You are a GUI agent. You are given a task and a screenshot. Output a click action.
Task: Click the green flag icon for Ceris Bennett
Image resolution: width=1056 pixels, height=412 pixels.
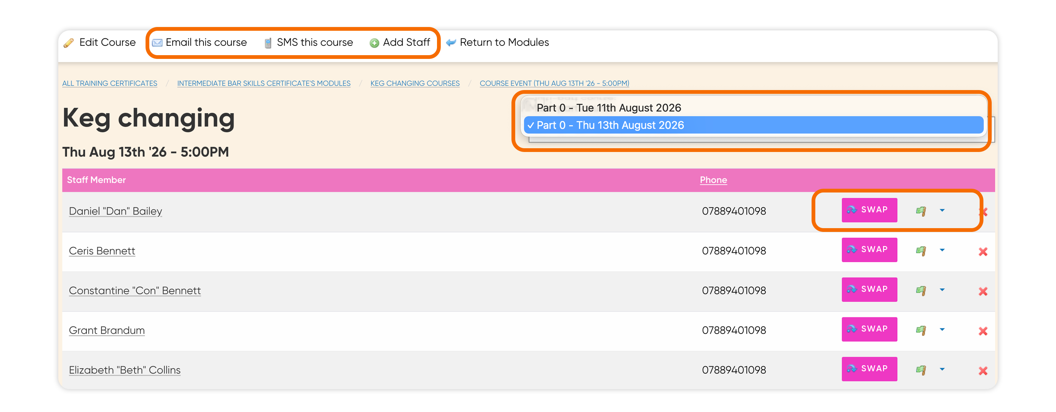tap(921, 250)
